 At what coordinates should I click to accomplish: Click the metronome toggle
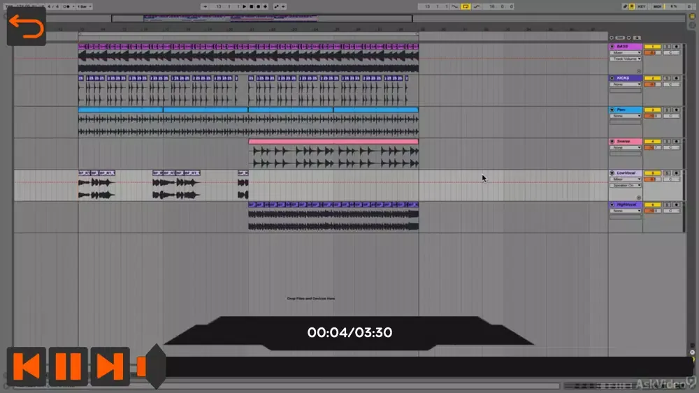[67, 7]
